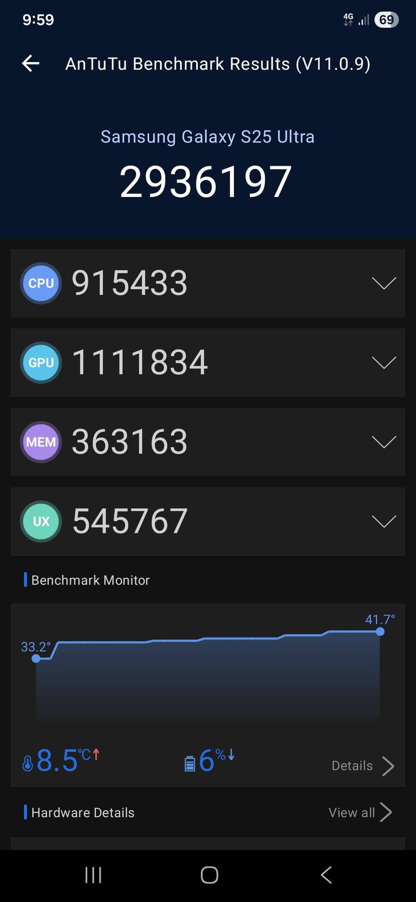
Task: Select the Samsung Galaxy S25 Ultra name
Action: 207,137
